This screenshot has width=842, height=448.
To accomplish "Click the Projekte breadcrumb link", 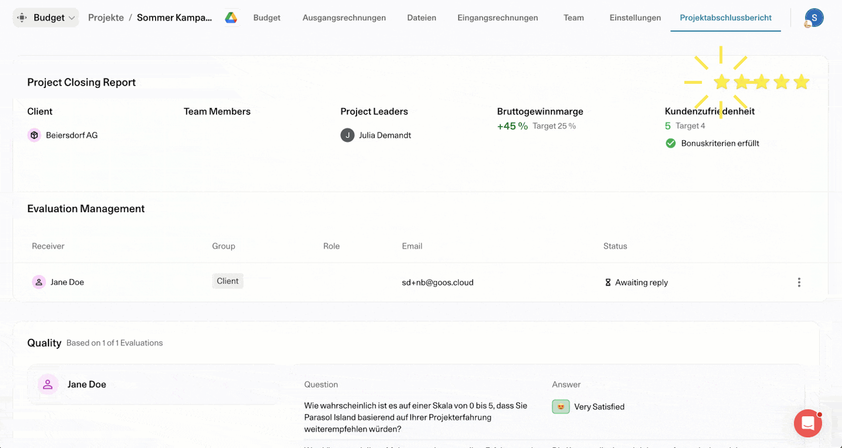I will pyautogui.click(x=106, y=18).
